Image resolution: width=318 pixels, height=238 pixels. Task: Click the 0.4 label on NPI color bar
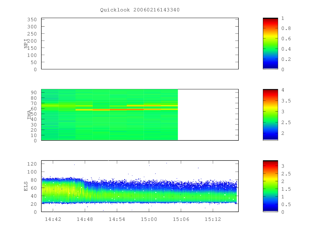pos(286,49)
